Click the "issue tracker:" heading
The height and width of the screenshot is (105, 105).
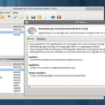37,73
